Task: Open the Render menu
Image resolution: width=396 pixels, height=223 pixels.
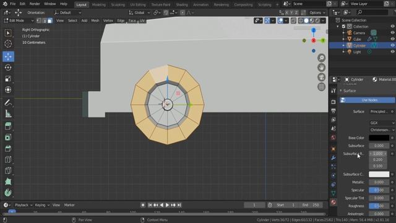Action: (35, 4)
